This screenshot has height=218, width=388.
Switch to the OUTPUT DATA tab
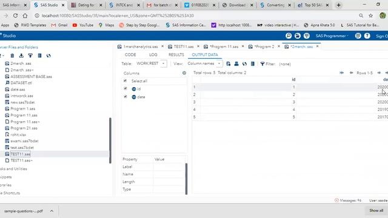click(205, 54)
